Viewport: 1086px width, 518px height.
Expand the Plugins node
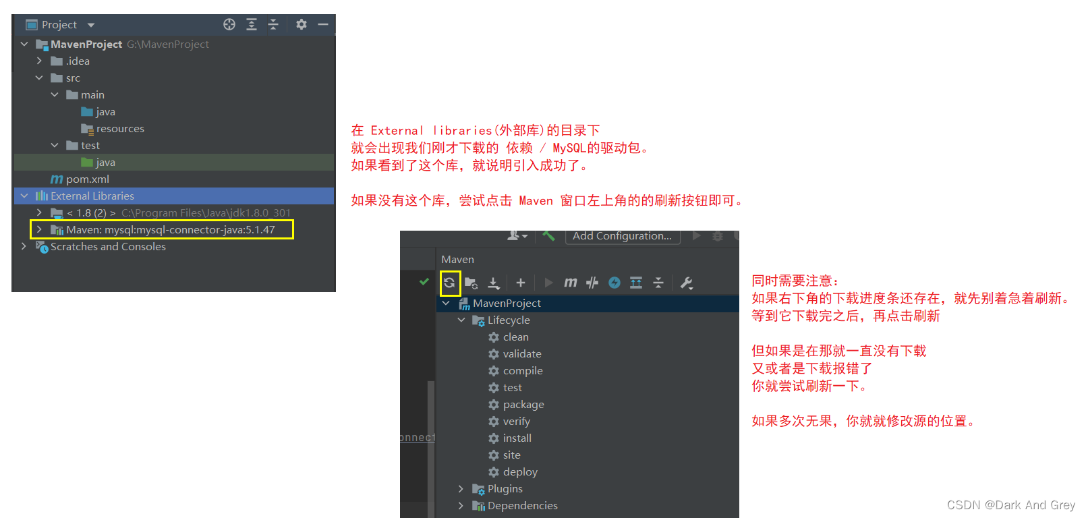pos(461,488)
